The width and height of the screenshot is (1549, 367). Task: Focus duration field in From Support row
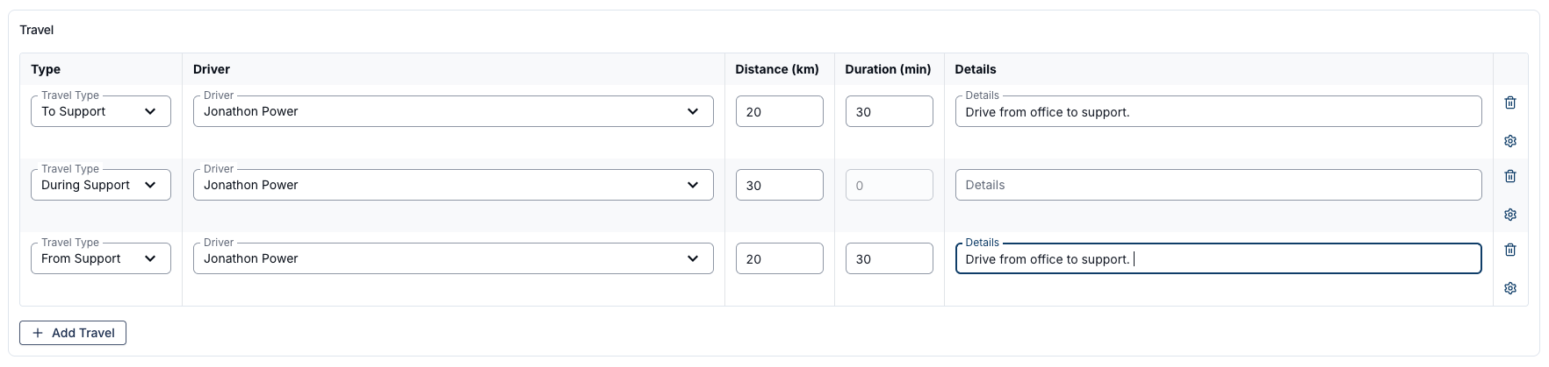point(889,258)
